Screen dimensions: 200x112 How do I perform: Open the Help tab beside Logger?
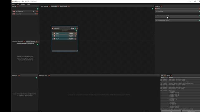(162, 75)
